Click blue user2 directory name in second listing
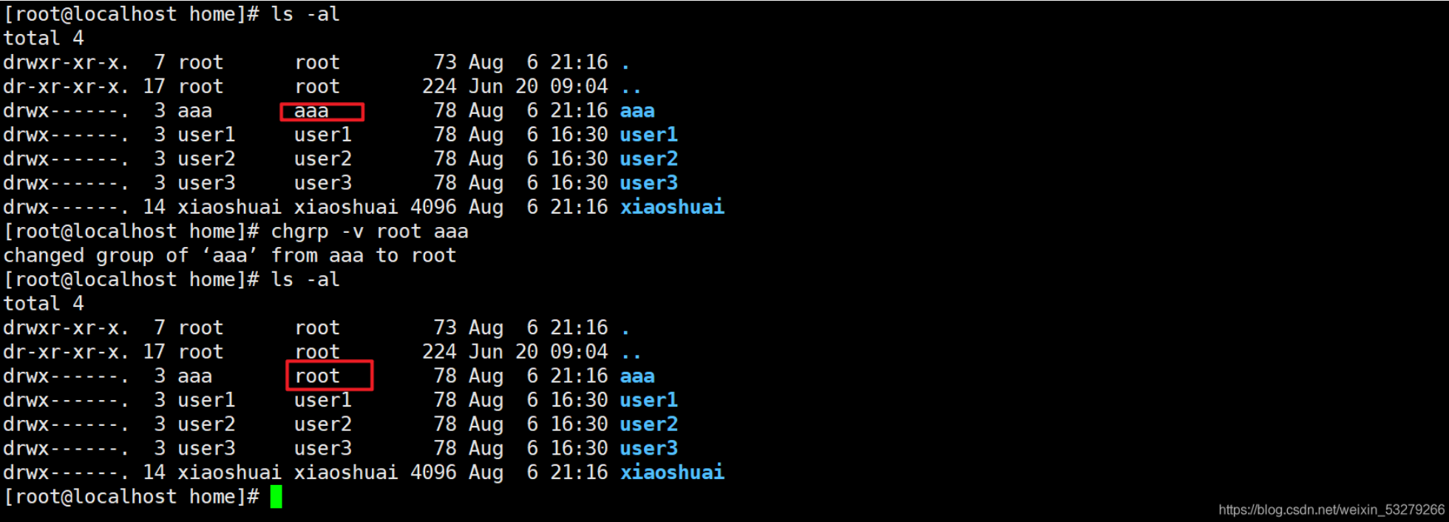The height and width of the screenshot is (522, 1449). (648, 424)
